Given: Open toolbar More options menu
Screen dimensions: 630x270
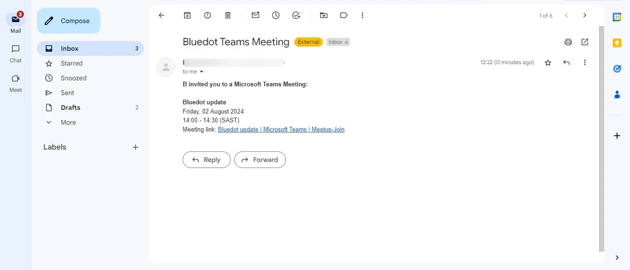Looking at the screenshot, I should [363, 15].
